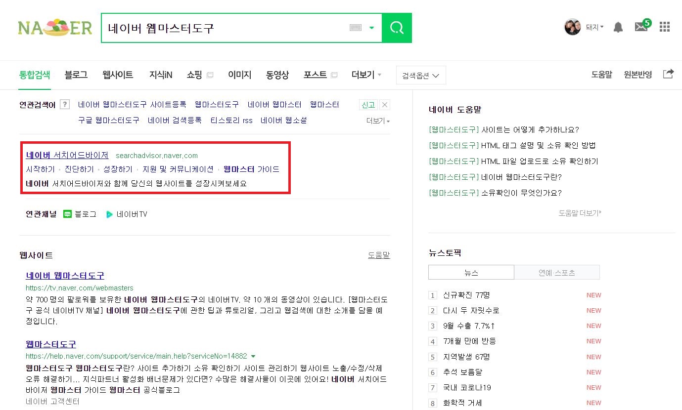Click the share arrow icon beside 원본반영
Viewport: 682px width, 410px height.
pos(668,74)
